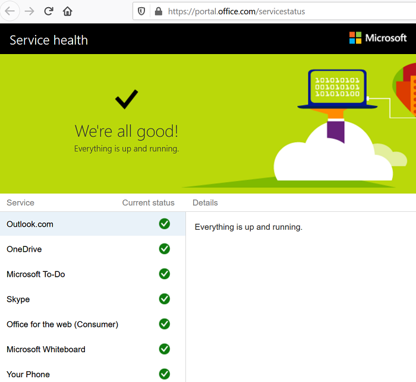Viewport: 416px width, 382px height.
Task: Click the green status check for OneDrive
Action: (x=165, y=249)
